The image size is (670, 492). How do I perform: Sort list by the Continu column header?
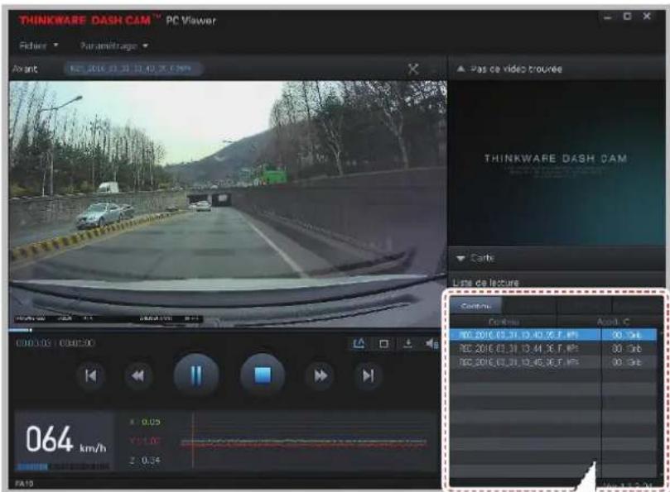(x=504, y=322)
